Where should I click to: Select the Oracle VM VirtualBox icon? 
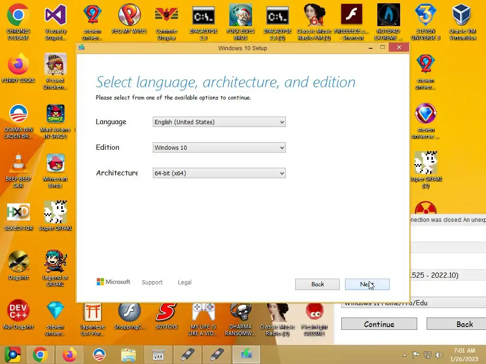click(x=462, y=22)
